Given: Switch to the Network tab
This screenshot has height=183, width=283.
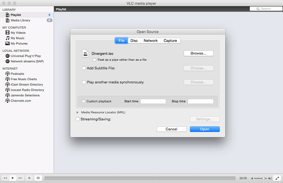Looking at the screenshot, I should point(151,40).
